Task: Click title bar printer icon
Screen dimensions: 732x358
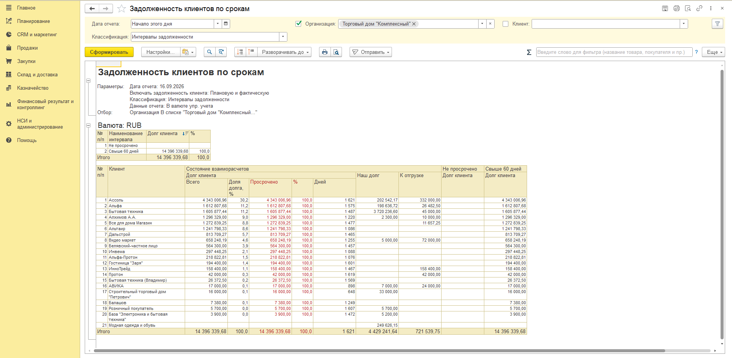Action: [x=676, y=8]
